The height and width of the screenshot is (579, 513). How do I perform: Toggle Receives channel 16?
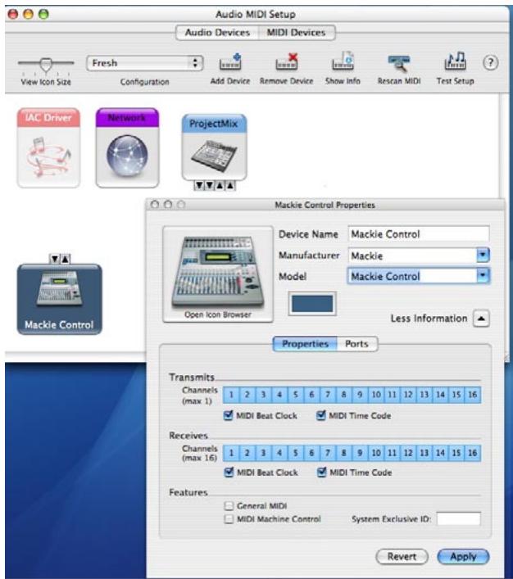(473, 453)
